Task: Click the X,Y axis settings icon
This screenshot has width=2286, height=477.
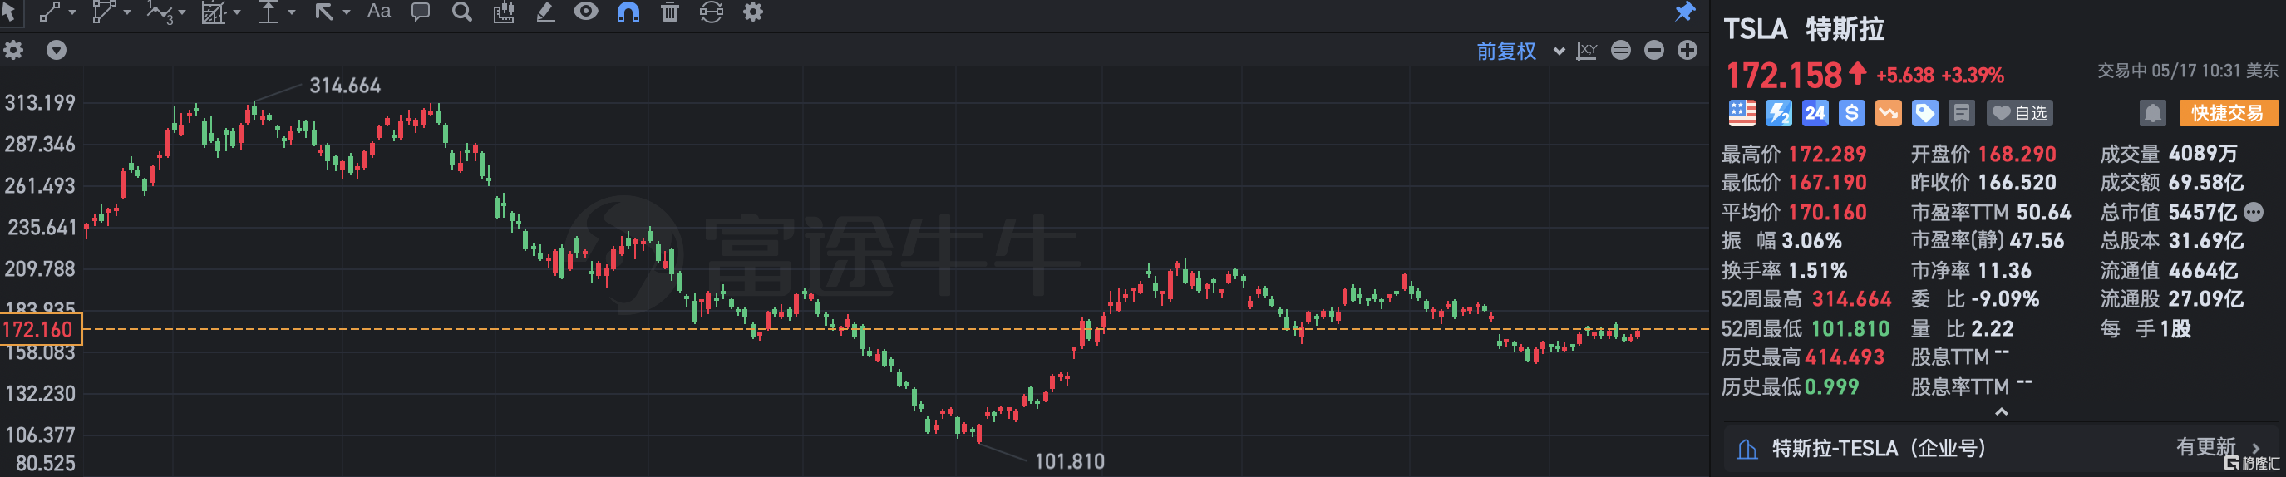Action: point(1587,51)
